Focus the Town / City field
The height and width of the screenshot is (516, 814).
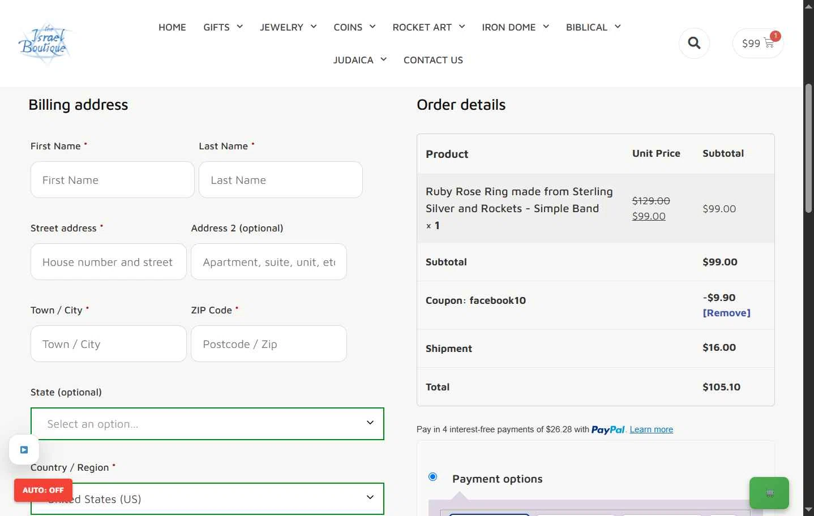(x=109, y=344)
